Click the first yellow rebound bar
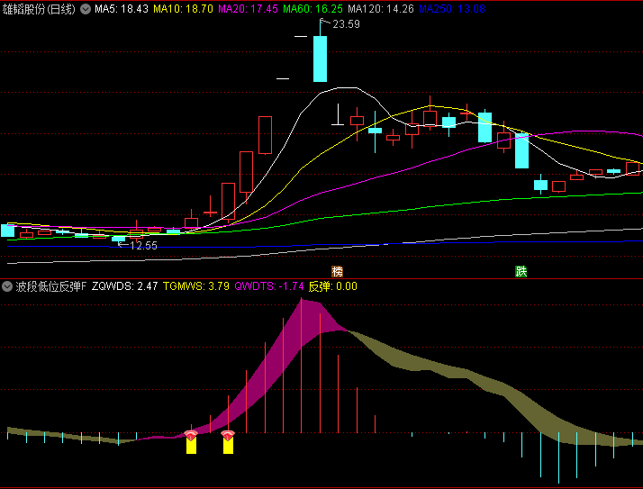Screen dimensions: 643x489 coord(191,445)
